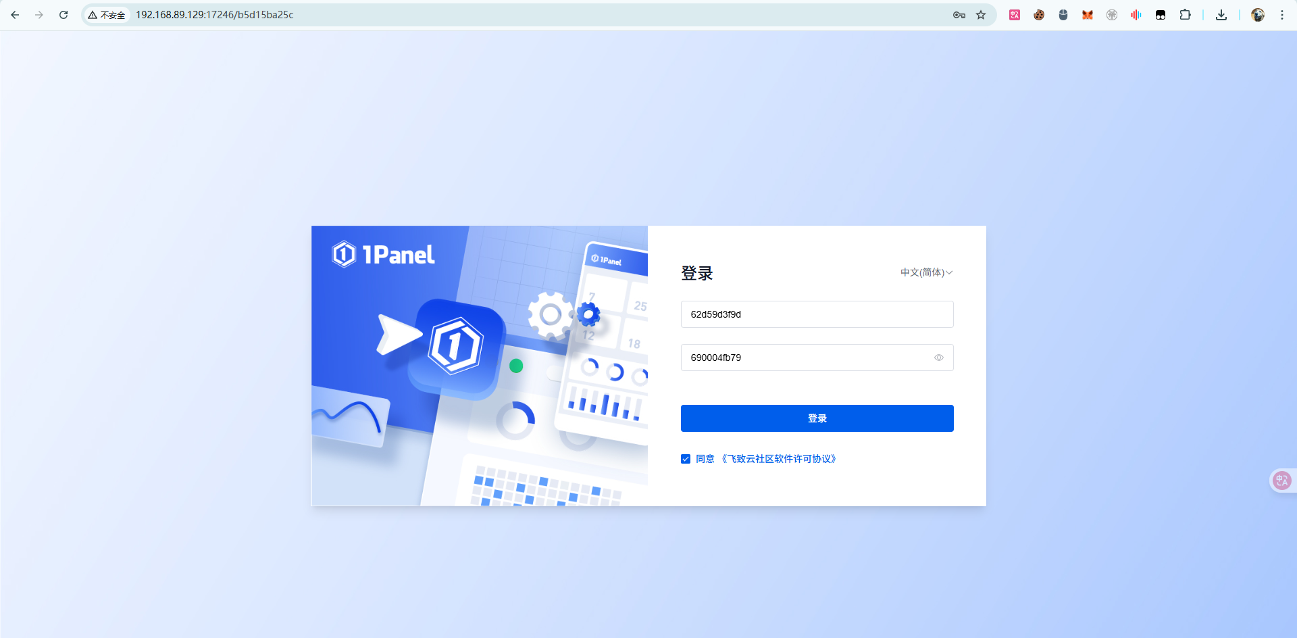Open the red sound-wave extension
The height and width of the screenshot is (638, 1297).
1136,15
